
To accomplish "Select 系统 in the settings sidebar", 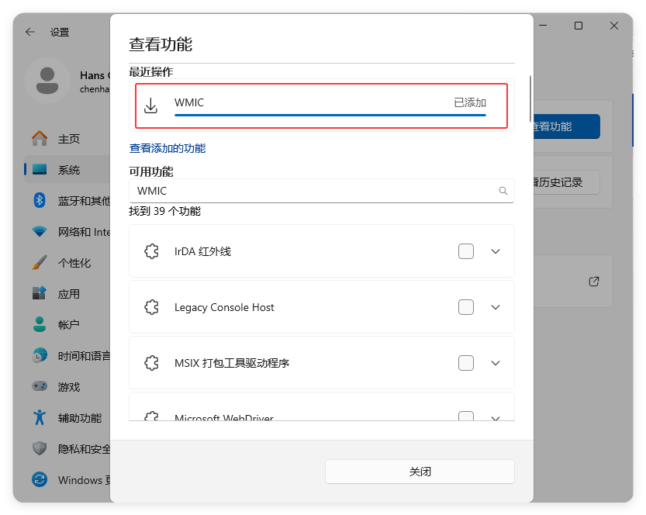I will (40, 169).
